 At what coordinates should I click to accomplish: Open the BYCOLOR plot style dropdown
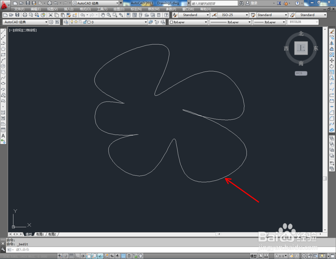pos(303,22)
